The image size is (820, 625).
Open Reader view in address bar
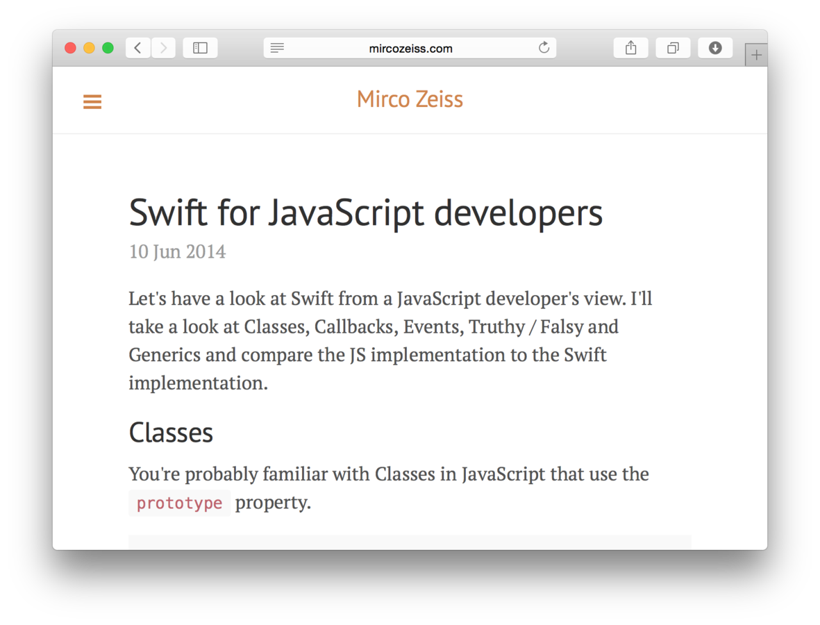277,48
